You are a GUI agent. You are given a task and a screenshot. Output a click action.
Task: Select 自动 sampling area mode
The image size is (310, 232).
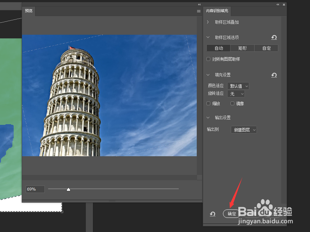(219, 48)
